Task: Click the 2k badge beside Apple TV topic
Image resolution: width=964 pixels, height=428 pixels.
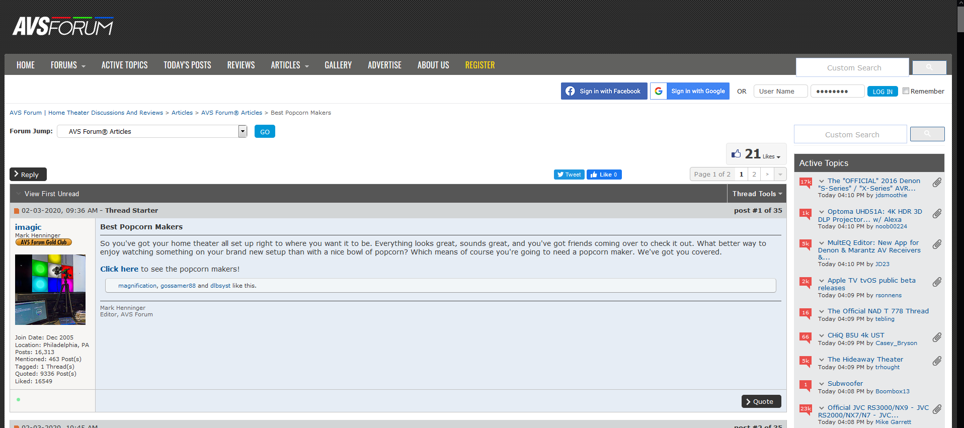Action: tap(806, 282)
